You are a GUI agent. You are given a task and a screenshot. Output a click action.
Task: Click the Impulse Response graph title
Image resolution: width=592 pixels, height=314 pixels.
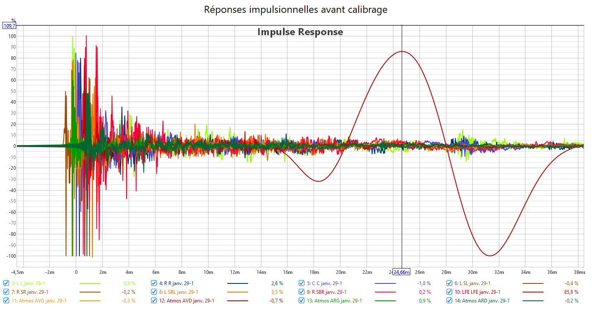click(x=300, y=32)
